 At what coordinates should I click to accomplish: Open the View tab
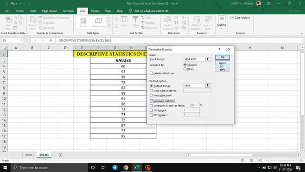[x=108, y=11]
